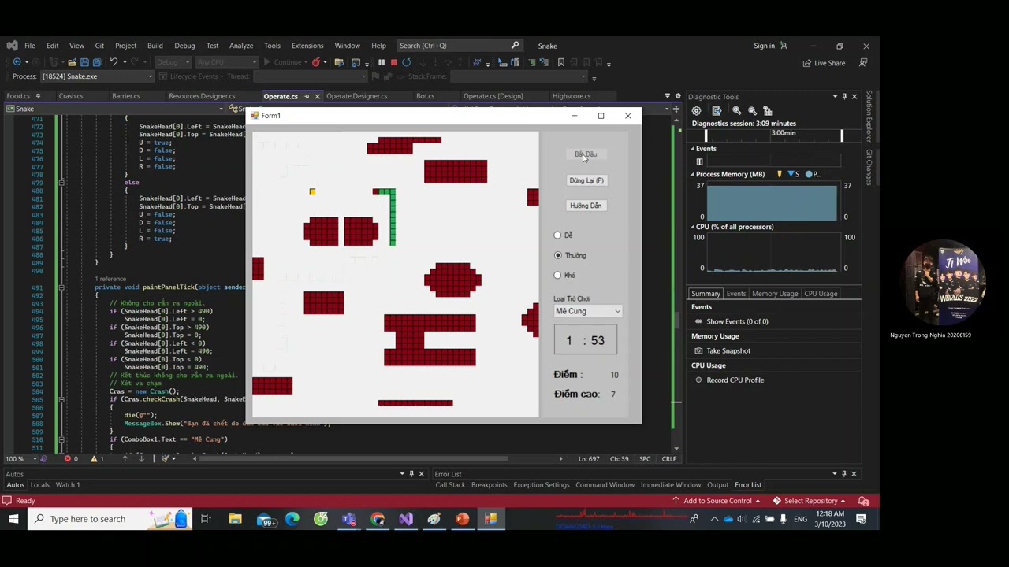Viewport: 1009px width, 567px height.
Task: Select the Khó difficulty radio button
Action: tap(557, 275)
